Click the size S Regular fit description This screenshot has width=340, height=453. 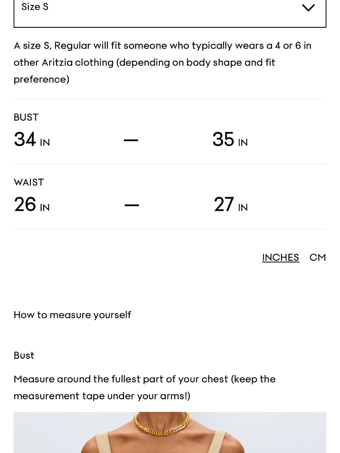coord(163,63)
